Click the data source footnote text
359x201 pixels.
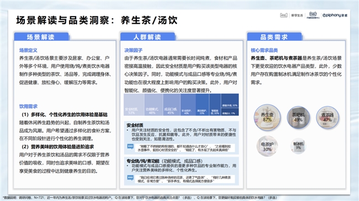pyautogui.click(x=140, y=198)
